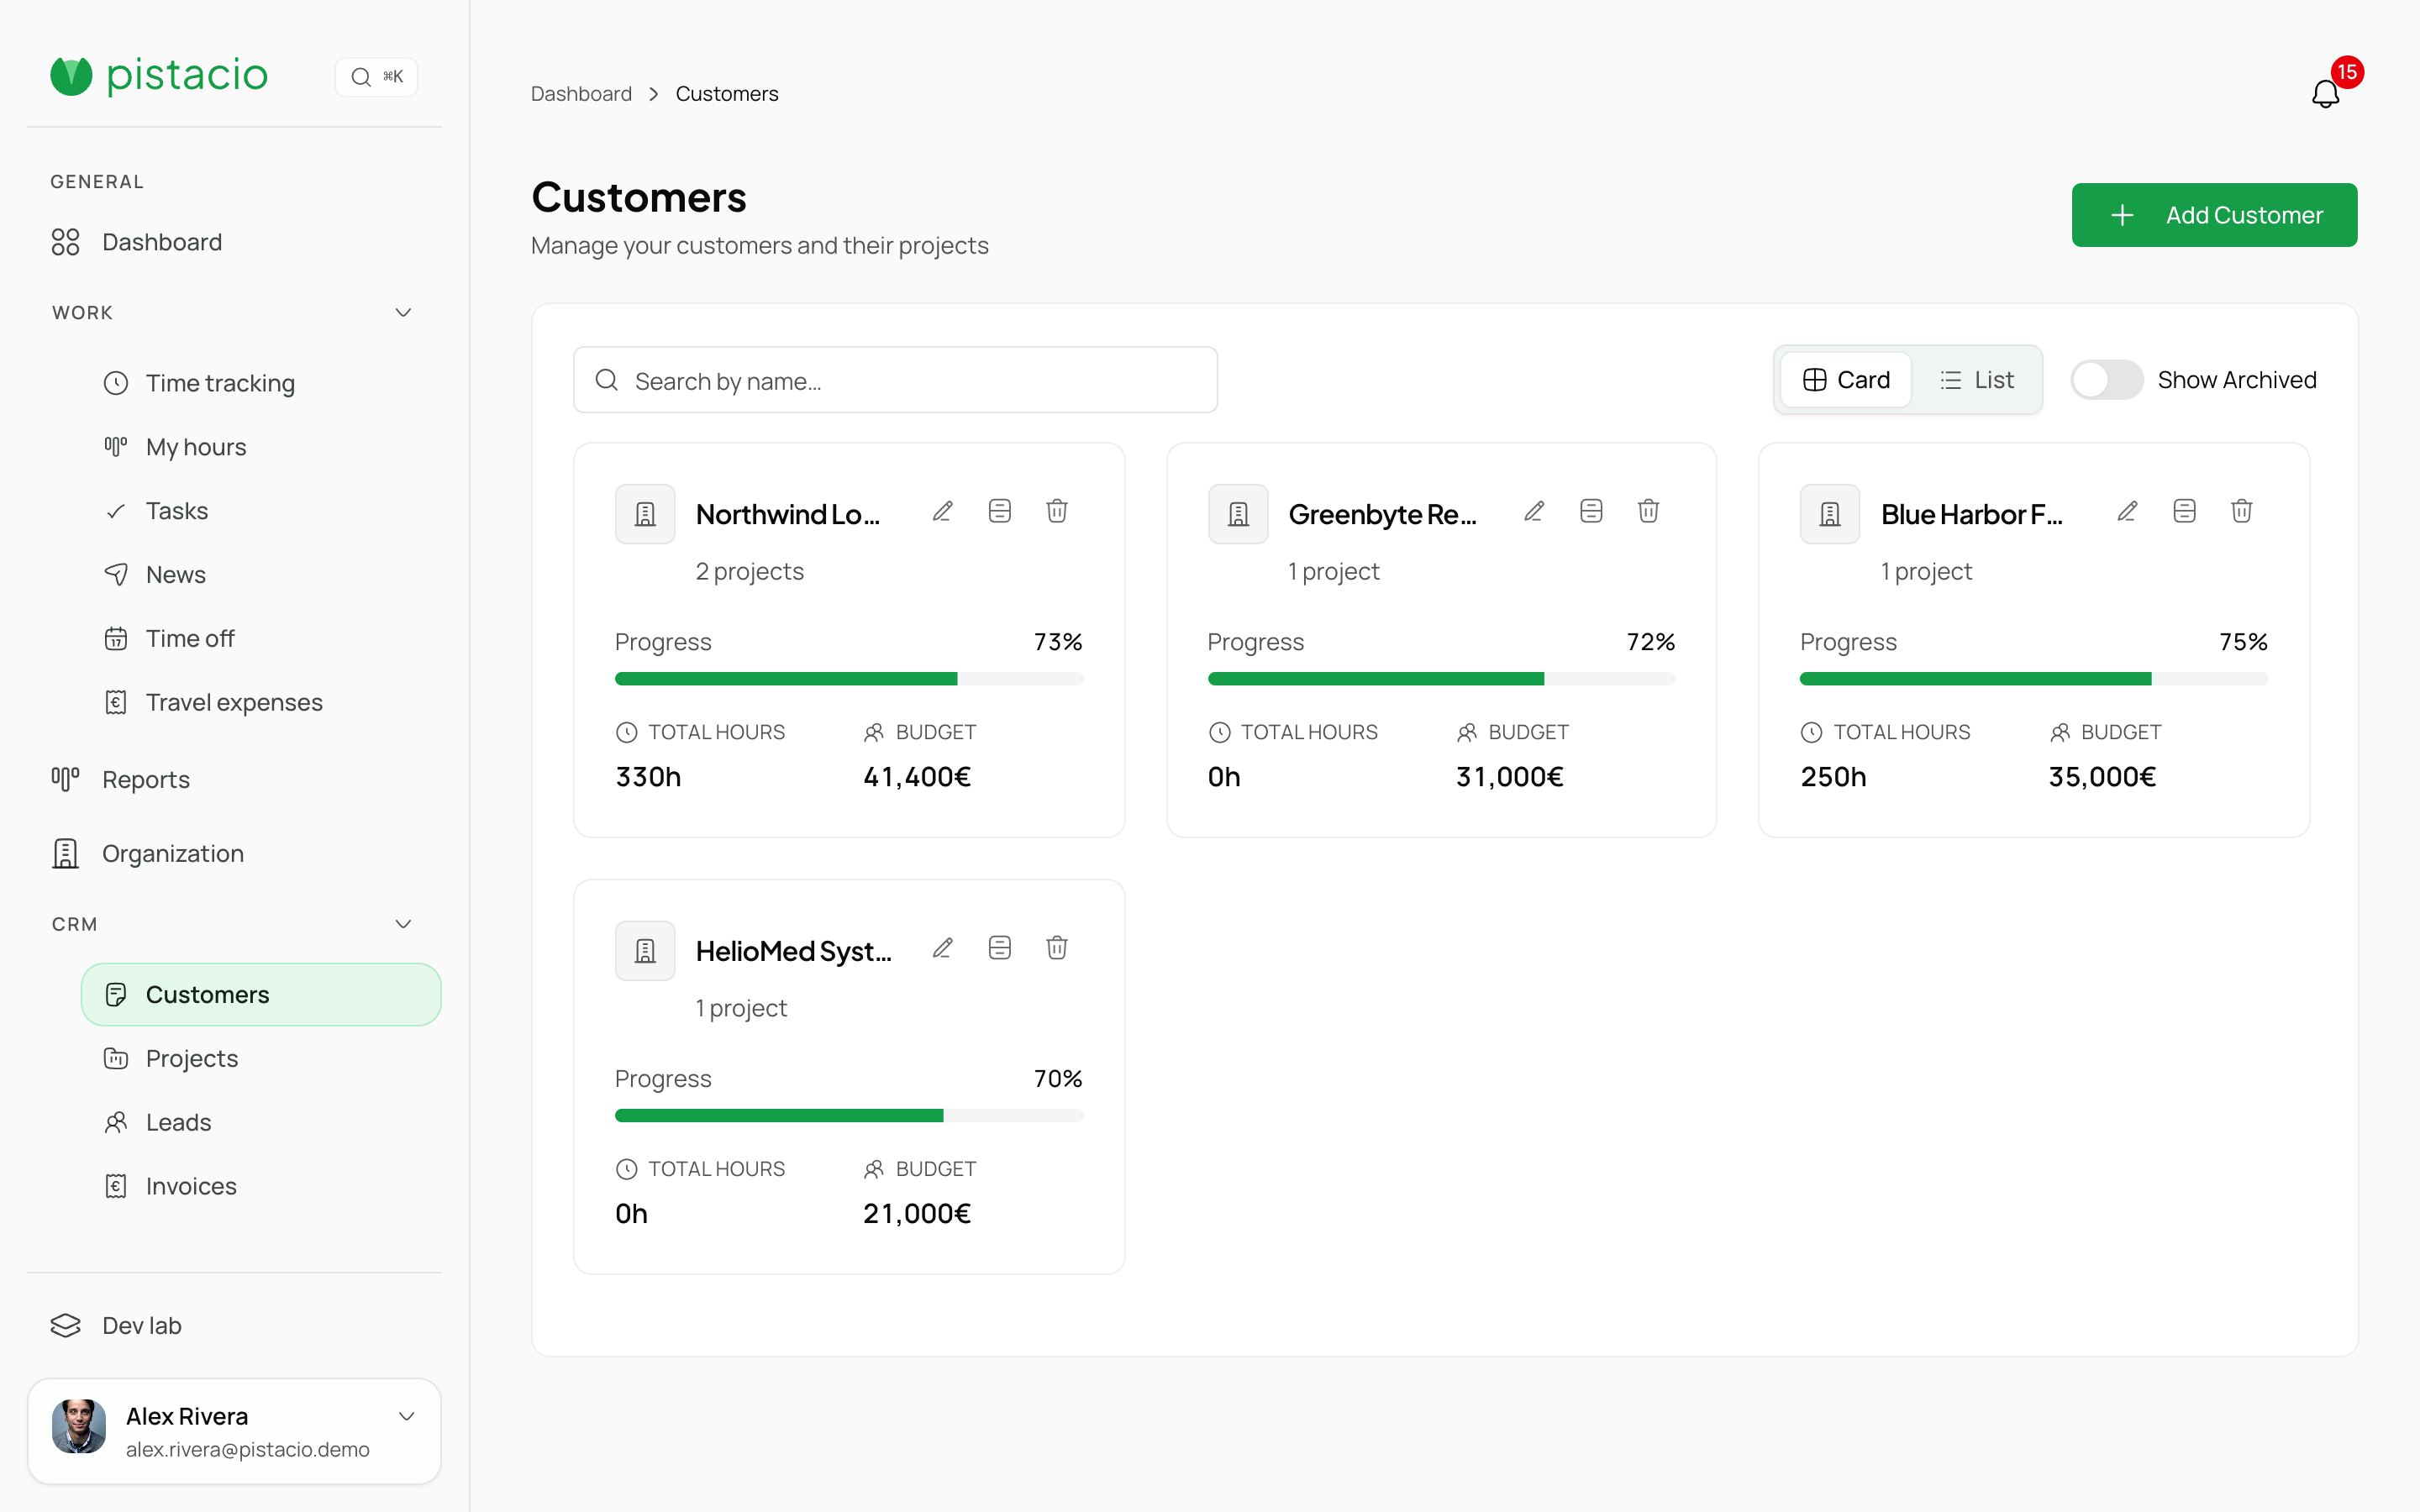This screenshot has width=2420, height=1512.
Task: Edit the Greenbyte customer with the pencil icon
Action: (x=1534, y=512)
